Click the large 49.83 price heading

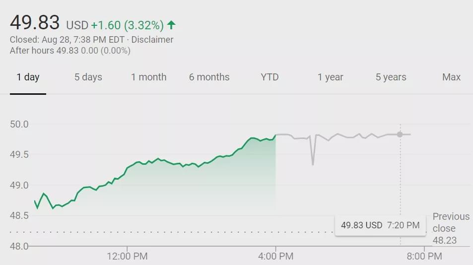[35, 23]
